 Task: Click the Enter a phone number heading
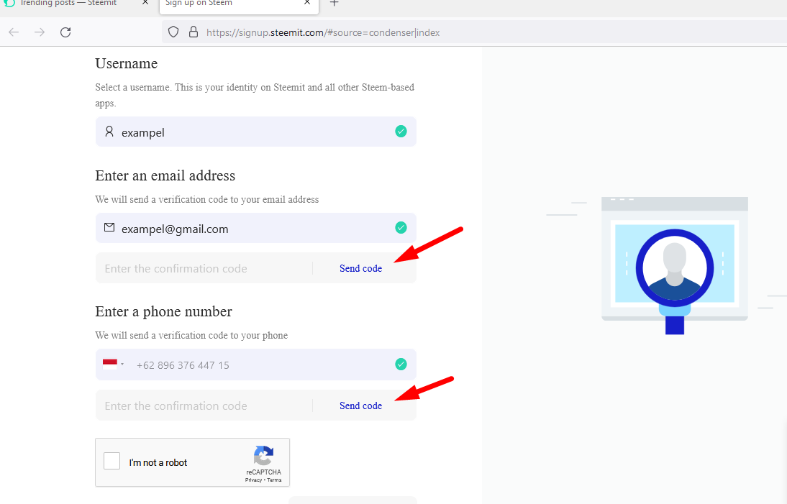click(x=163, y=311)
